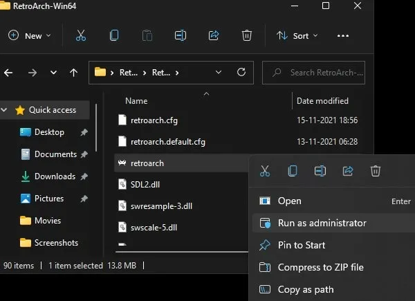Click Delete icon in the context menu
This screenshot has width=415, height=301.
pos(376,171)
